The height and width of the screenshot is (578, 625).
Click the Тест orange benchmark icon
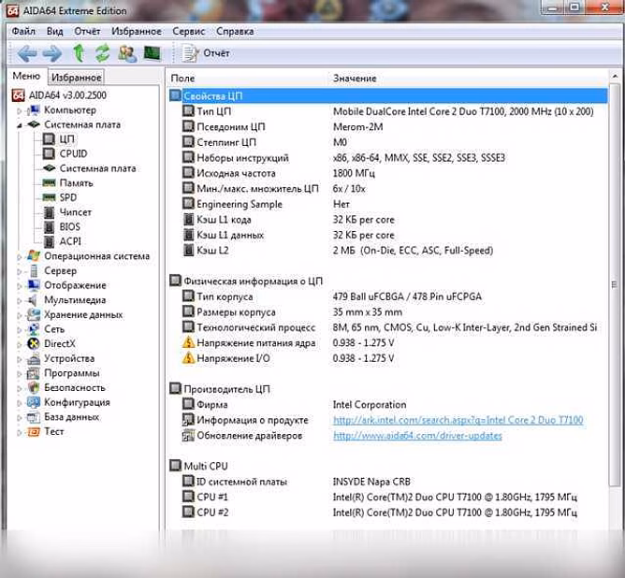pos(33,431)
